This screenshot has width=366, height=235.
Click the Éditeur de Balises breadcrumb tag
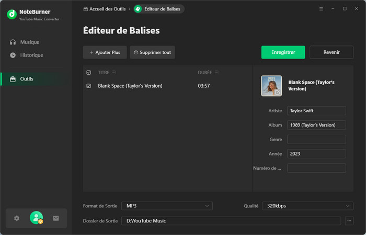159,9
